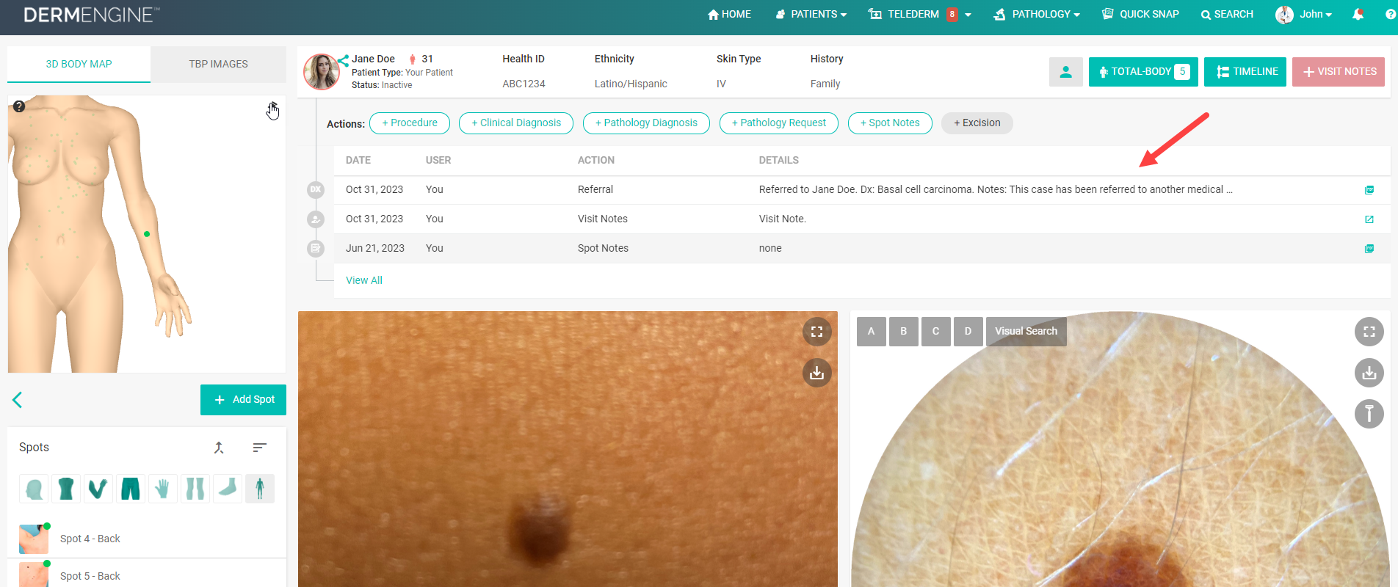Open the spots sort icon
The height and width of the screenshot is (587, 1398).
pos(259,448)
